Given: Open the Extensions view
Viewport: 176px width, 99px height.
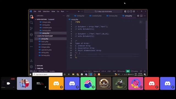Looking at the screenshot, I should tap(31, 40).
